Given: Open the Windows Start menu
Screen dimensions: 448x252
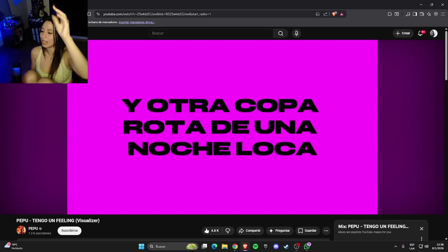Looking at the screenshot, I should tap(141, 246).
